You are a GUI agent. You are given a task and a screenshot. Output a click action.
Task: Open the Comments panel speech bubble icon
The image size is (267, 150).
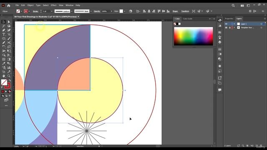[220, 90]
